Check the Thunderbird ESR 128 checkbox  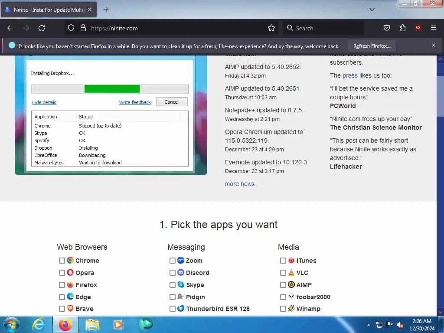[x=172, y=309]
